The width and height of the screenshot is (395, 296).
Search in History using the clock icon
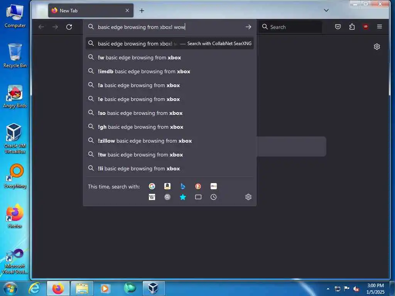[214, 197]
